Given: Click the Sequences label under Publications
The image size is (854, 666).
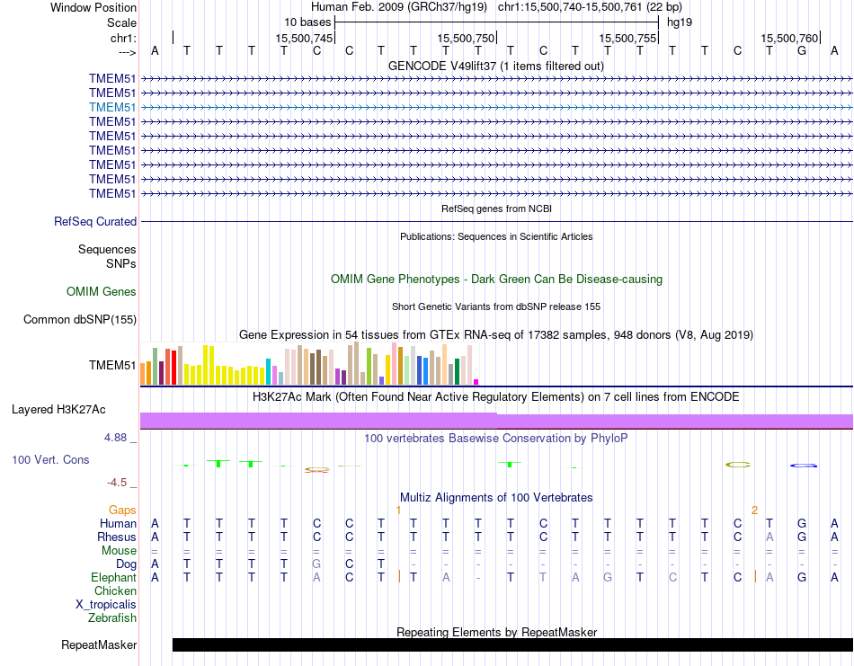Looking at the screenshot, I should pos(107,249).
